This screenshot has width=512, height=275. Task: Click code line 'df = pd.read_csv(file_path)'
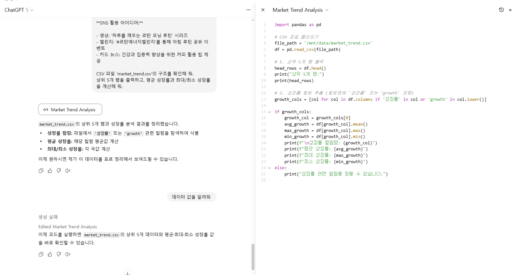tap(307, 50)
